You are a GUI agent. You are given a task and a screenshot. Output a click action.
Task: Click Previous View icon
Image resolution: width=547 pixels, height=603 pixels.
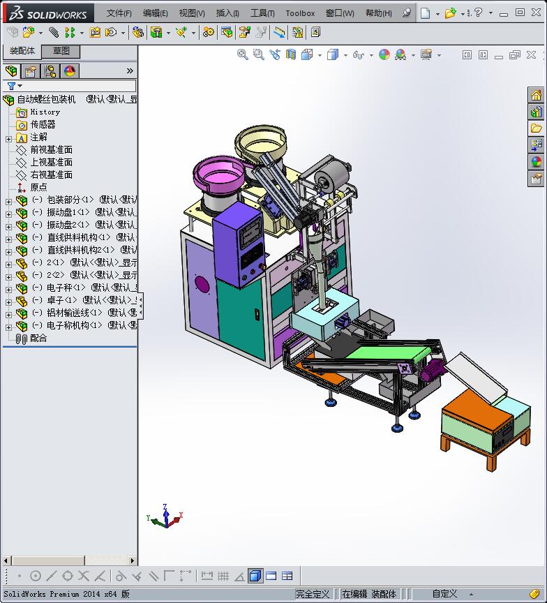pos(274,54)
